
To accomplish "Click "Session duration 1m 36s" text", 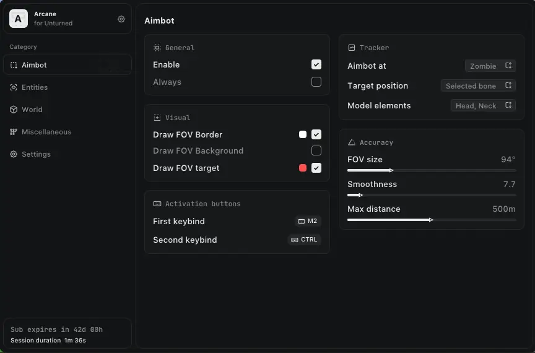I will (x=48, y=341).
